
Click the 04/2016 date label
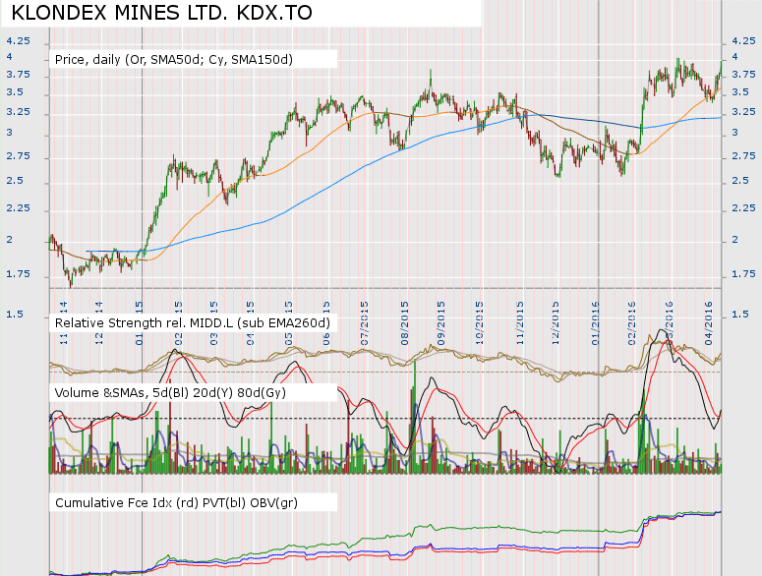[709, 323]
